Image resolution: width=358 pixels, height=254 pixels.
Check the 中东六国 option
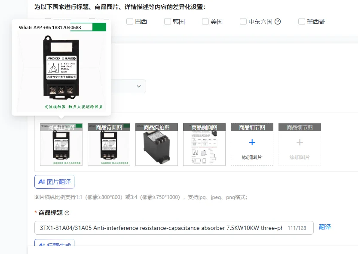pyautogui.click(x=243, y=21)
